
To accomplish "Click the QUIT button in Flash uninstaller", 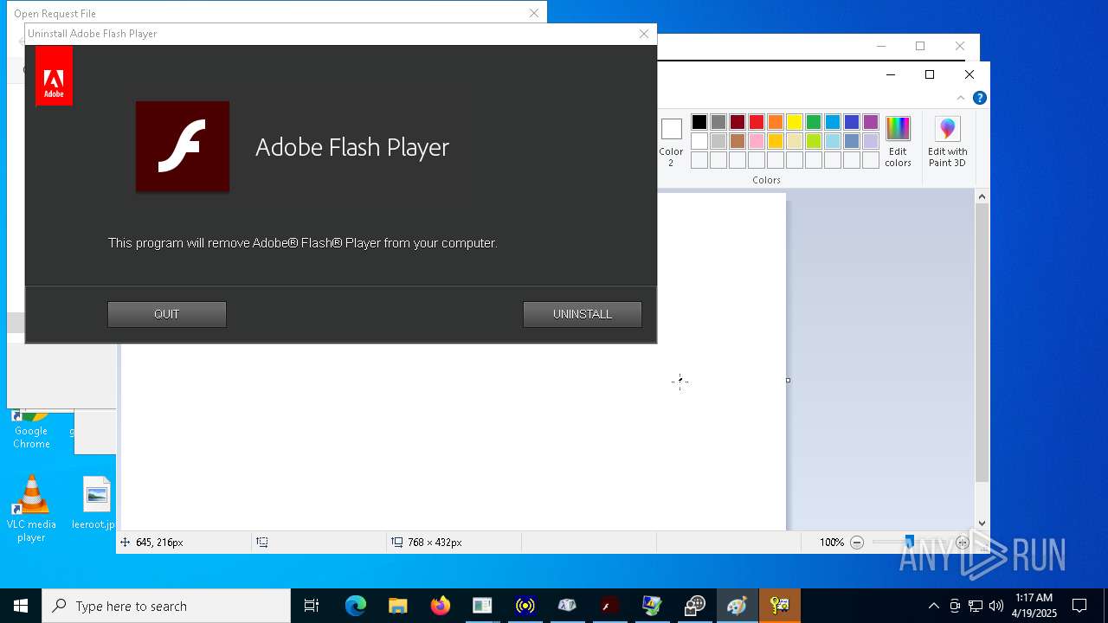I will tap(167, 314).
